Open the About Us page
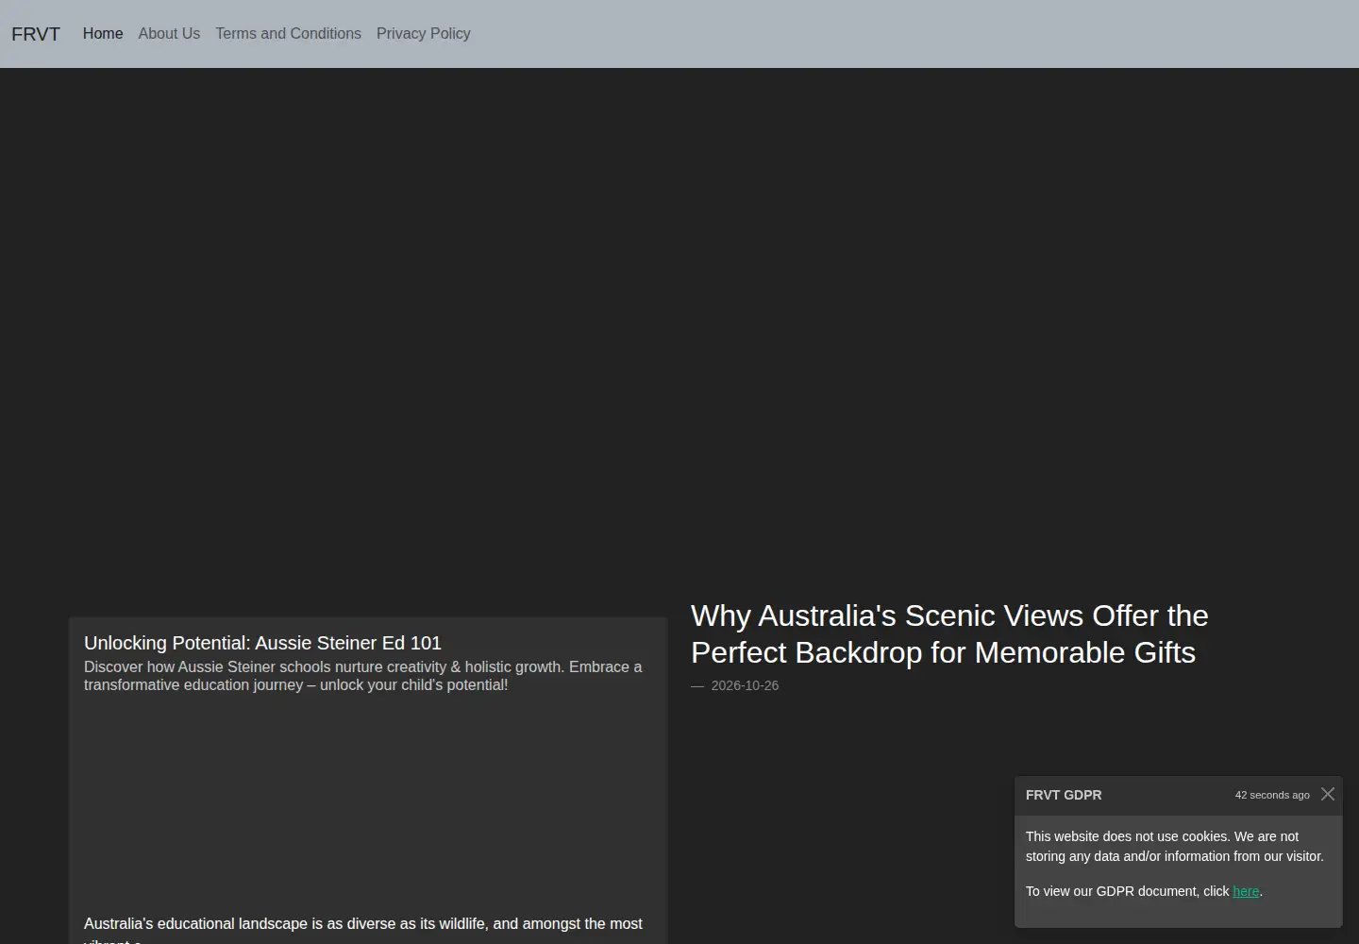Screen dimensions: 1359x944 click(x=169, y=34)
